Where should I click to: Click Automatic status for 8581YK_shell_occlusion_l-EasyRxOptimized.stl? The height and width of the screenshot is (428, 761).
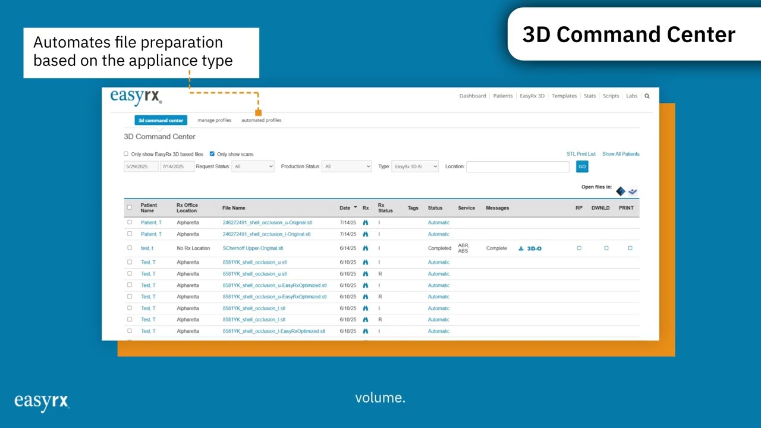tap(439, 331)
